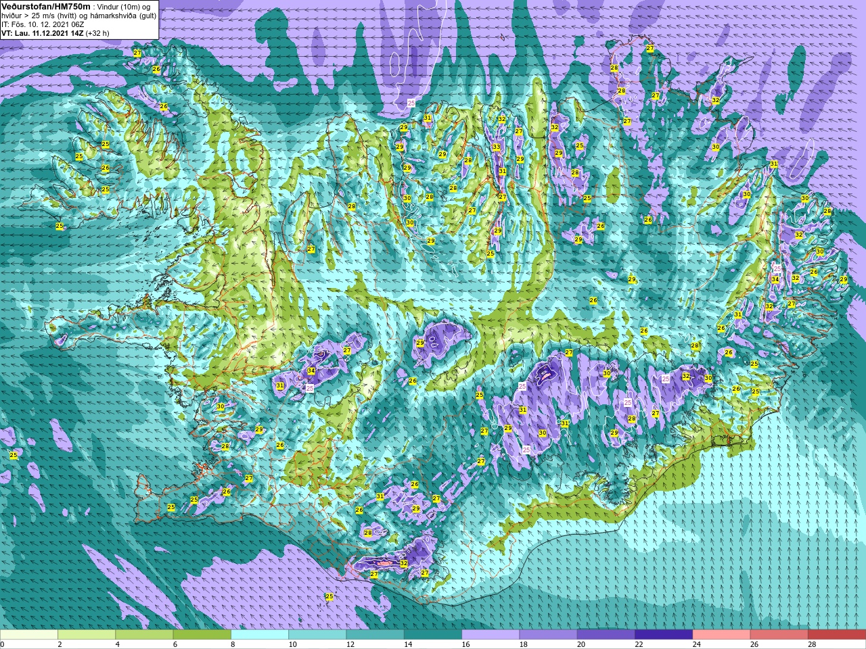
Task: Choose the 22–24 m/s dark indigo legend swatch
Action: (x=664, y=635)
